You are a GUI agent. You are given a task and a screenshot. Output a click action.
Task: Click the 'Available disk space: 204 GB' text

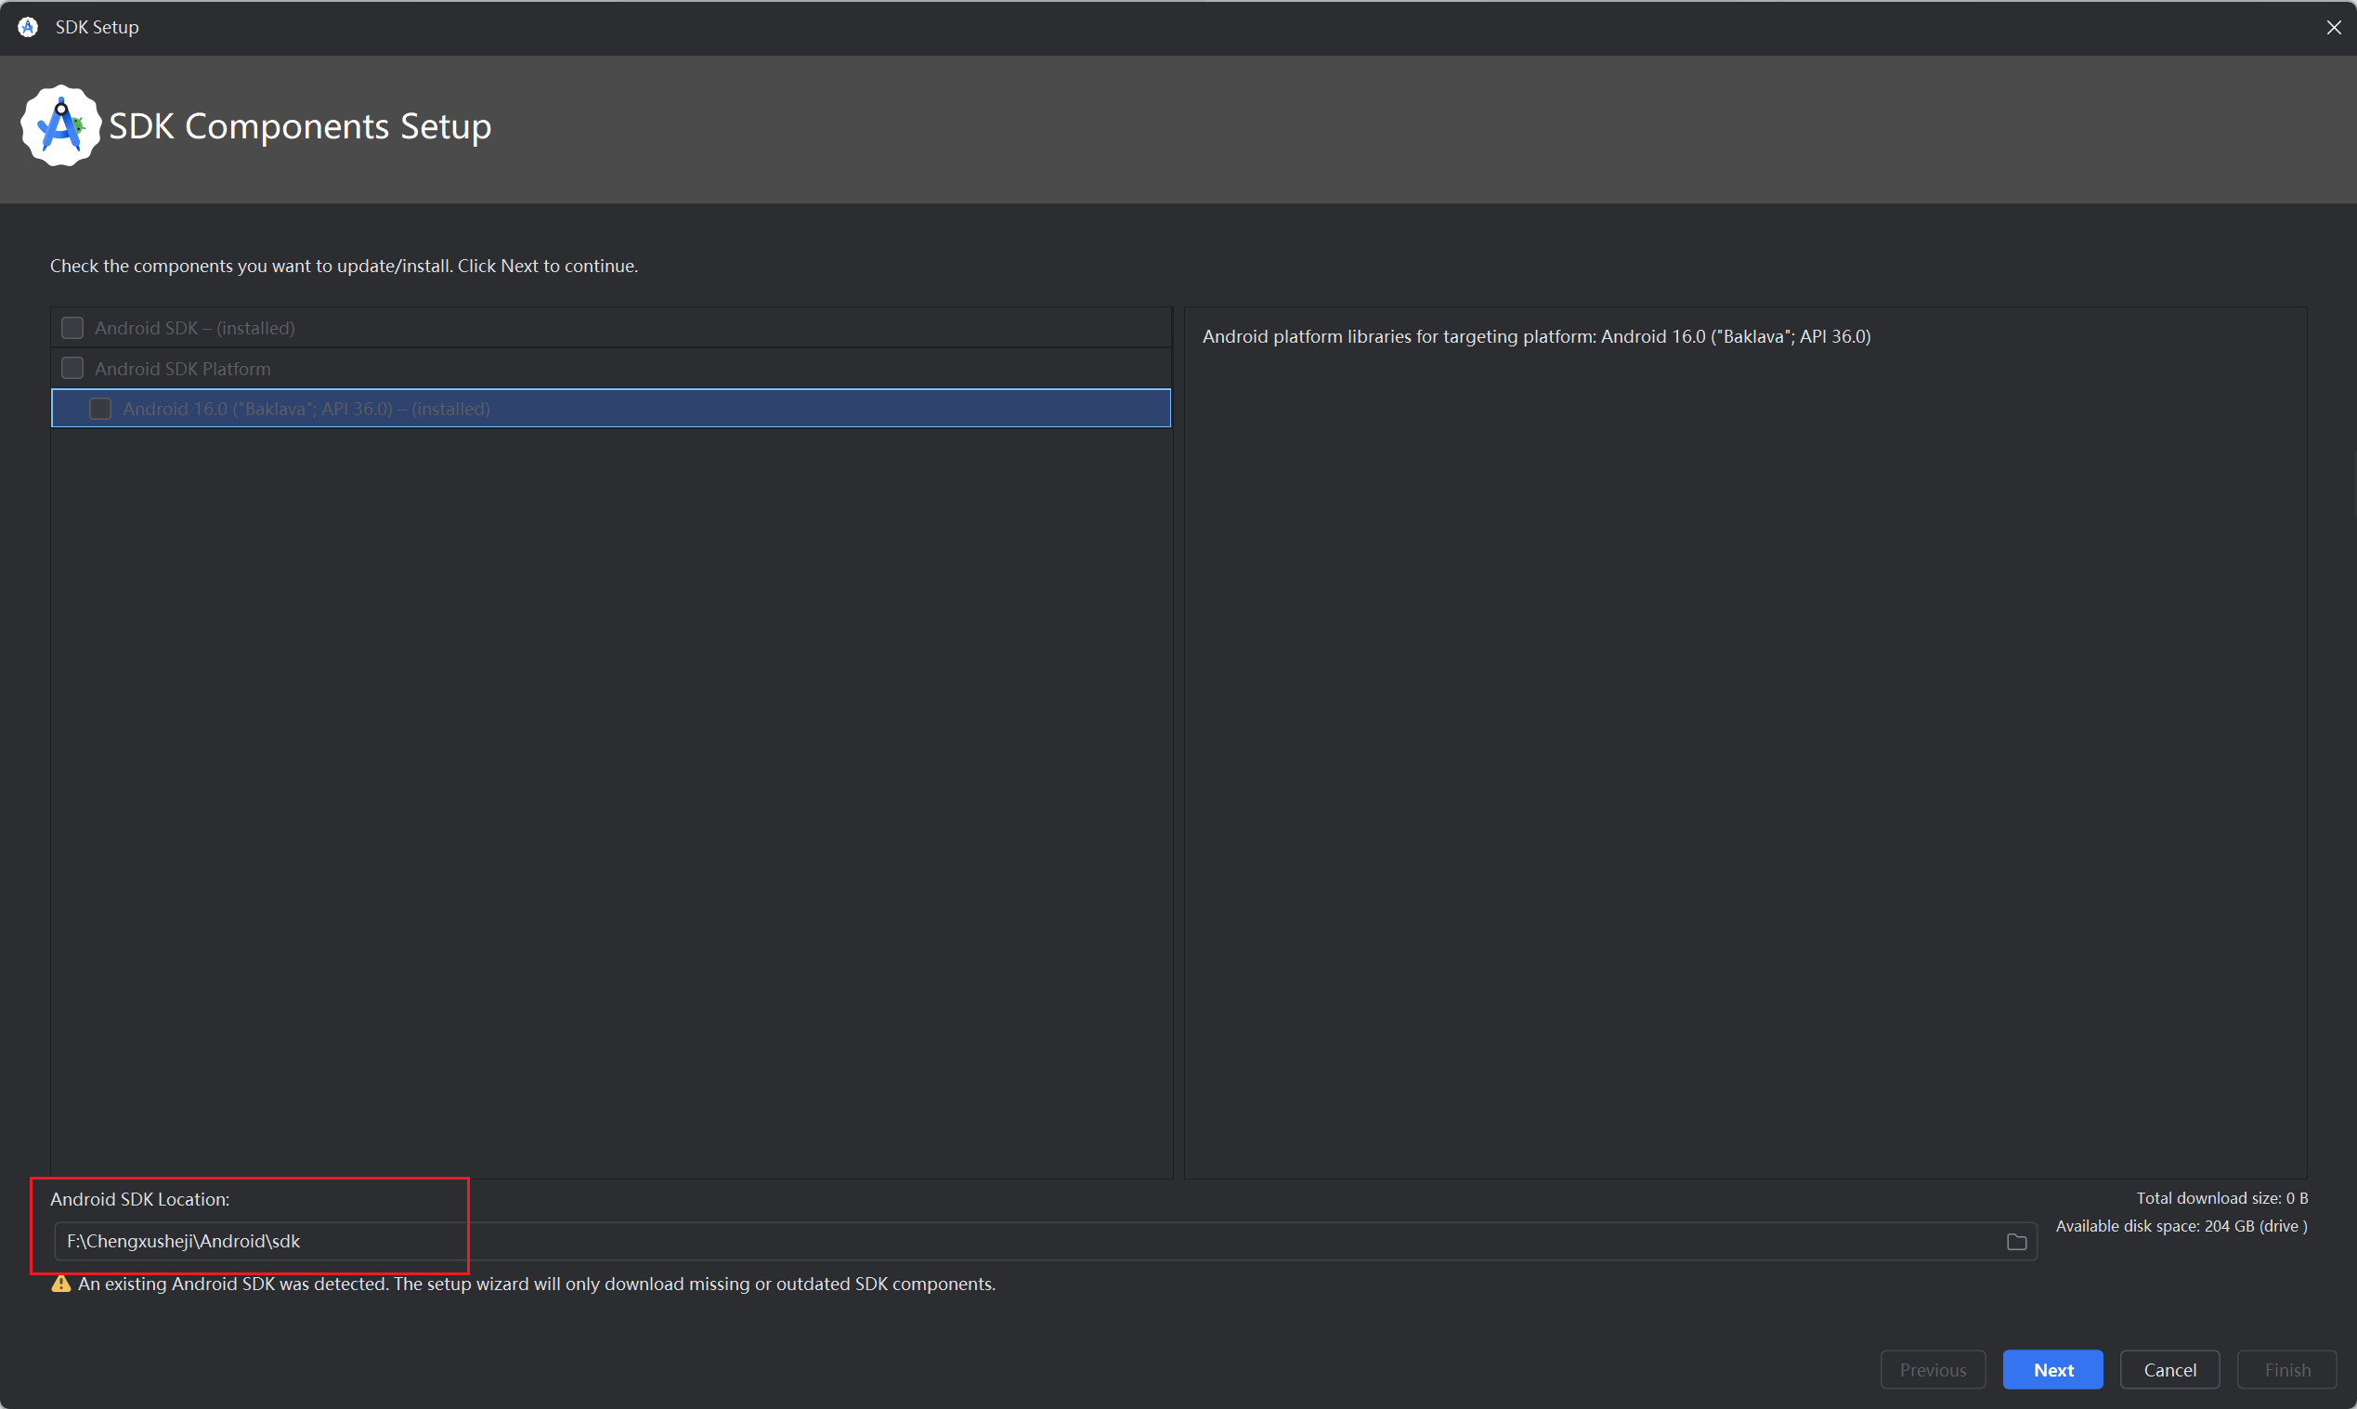pos(2181,1227)
